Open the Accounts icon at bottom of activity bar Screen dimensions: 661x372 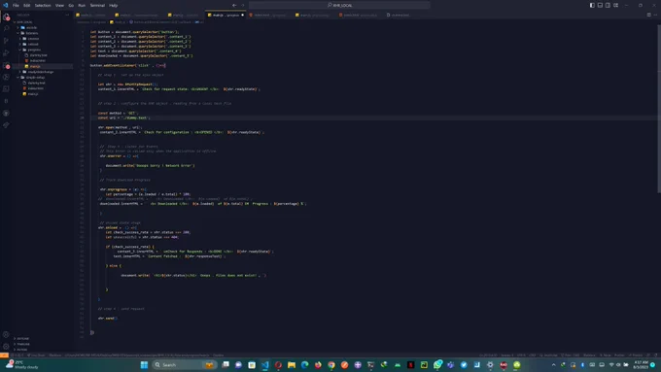pyautogui.click(x=6, y=334)
